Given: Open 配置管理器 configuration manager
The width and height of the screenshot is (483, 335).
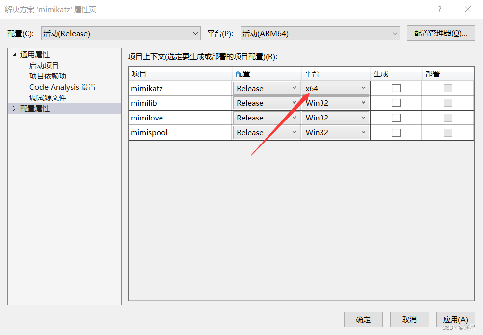Looking at the screenshot, I should click(x=441, y=33).
